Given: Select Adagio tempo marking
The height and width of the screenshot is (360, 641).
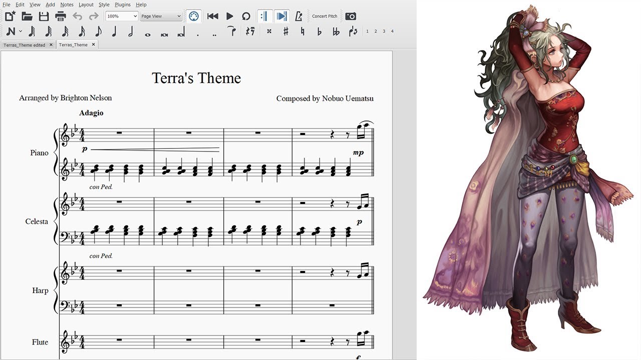Looking at the screenshot, I should (91, 113).
